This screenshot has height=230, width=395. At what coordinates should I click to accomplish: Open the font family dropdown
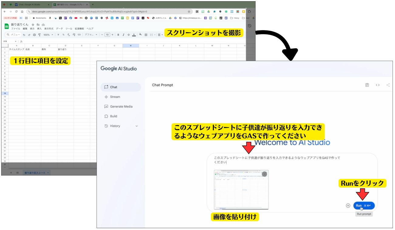[x=91, y=35]
